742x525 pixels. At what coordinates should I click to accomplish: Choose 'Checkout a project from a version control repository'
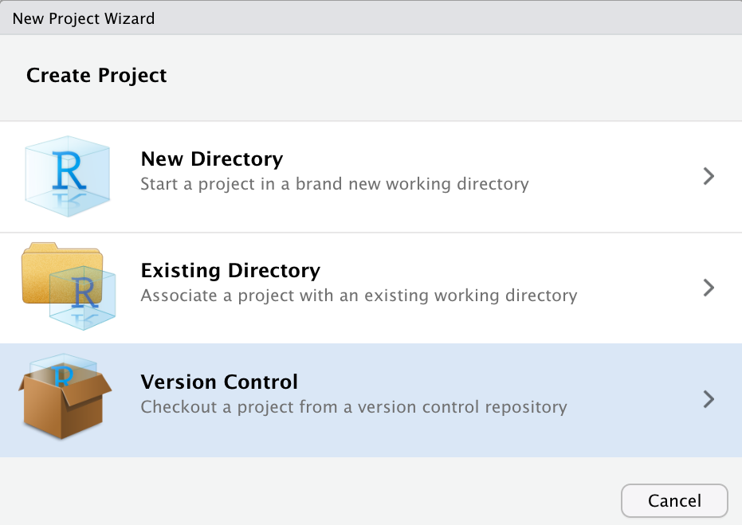[354, 407]
